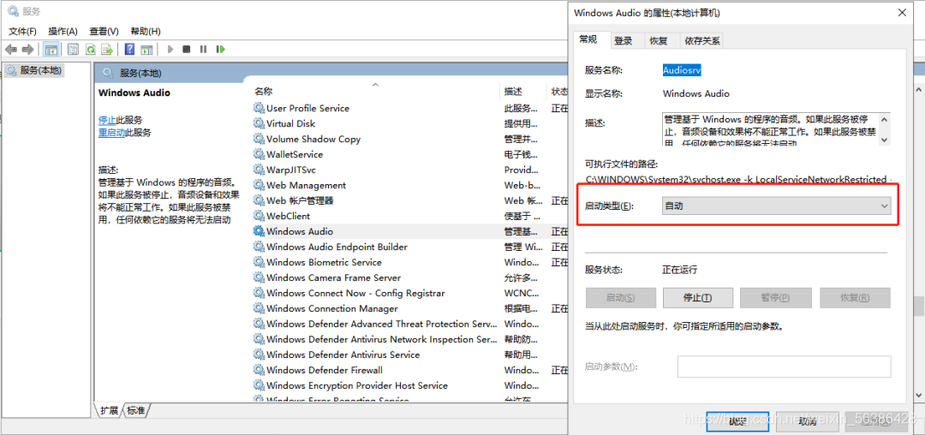Click the greyed 暂停(P) button
This screenshot has width=925, height=435.
tap(776, 298)
